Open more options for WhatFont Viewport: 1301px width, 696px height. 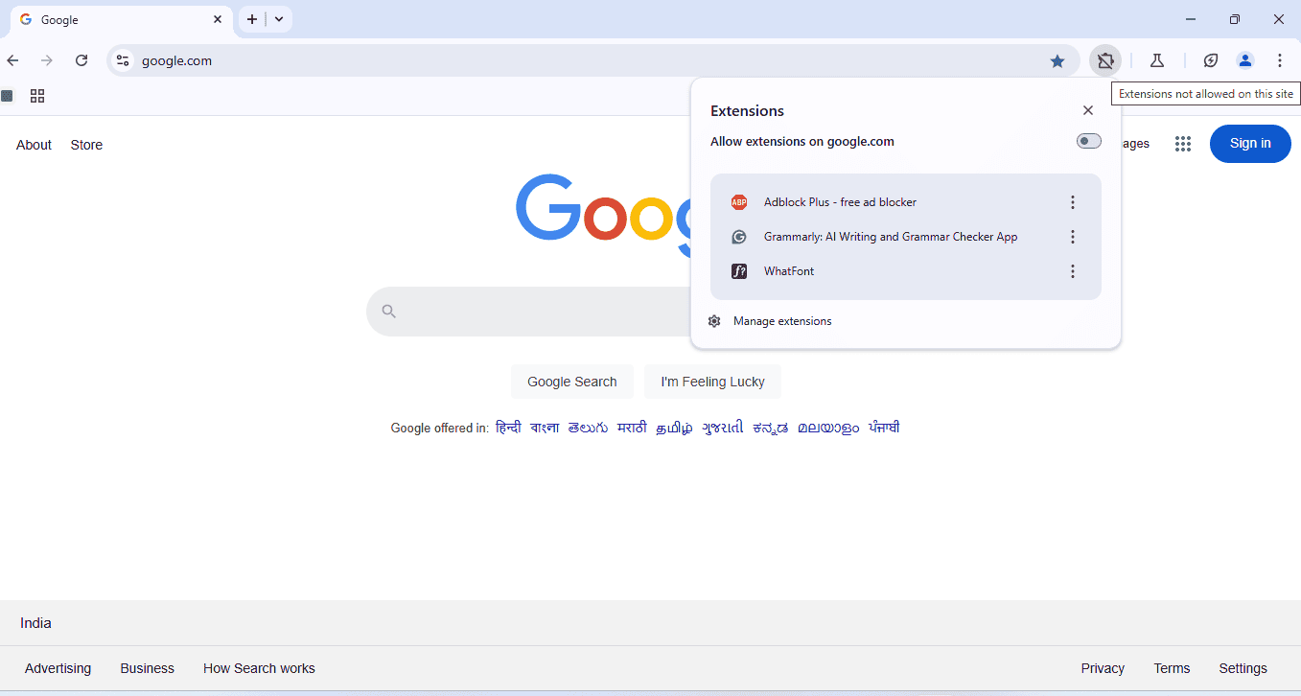point(1073,271)
